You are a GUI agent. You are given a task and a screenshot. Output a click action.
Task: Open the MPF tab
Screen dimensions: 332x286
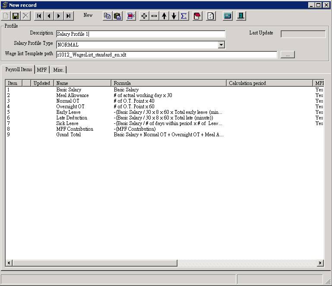click(x=42, y=69)
